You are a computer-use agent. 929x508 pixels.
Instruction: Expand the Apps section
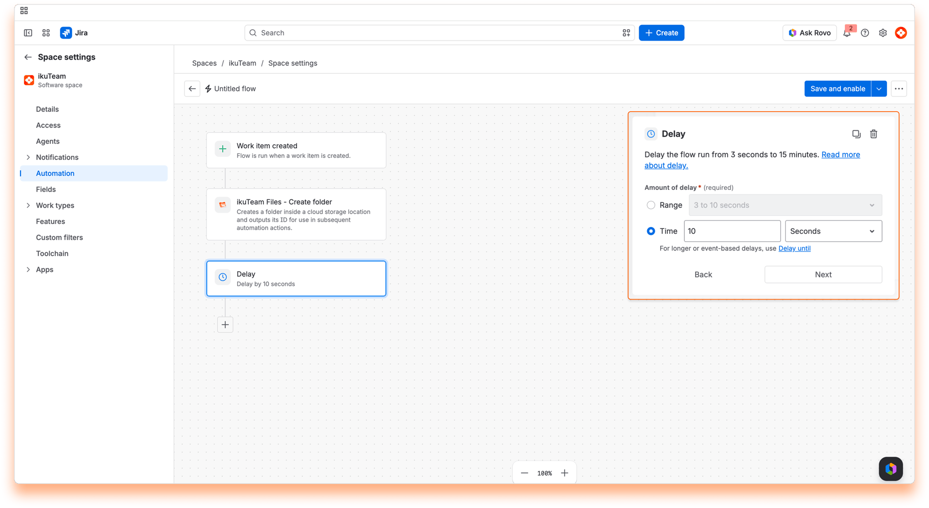[x=28, y=270]
